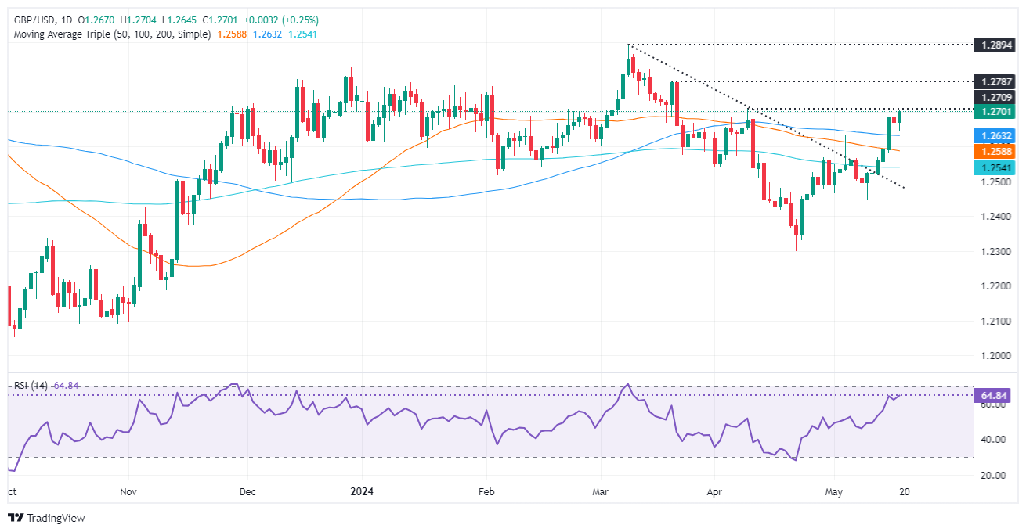
Task: Click the Nov label on time axis
Action: tap(129, 493)
